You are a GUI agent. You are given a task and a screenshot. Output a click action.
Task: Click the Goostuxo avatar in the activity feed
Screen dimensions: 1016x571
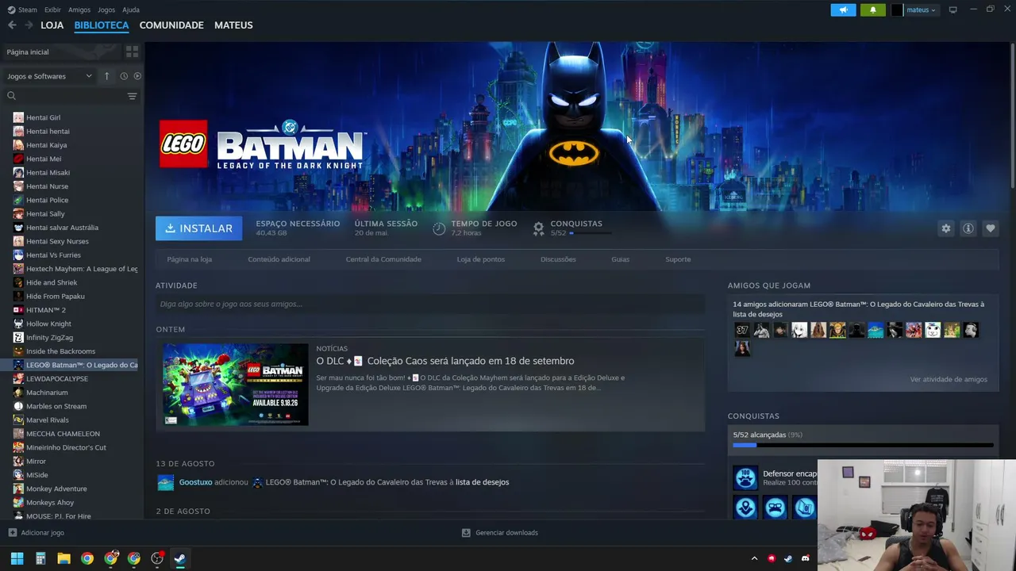165,482
